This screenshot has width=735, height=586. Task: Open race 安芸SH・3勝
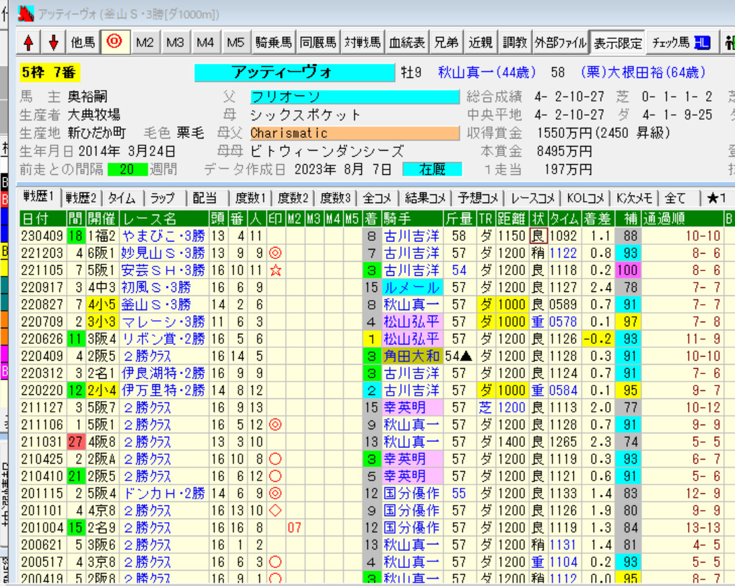(x=163, y=270)
